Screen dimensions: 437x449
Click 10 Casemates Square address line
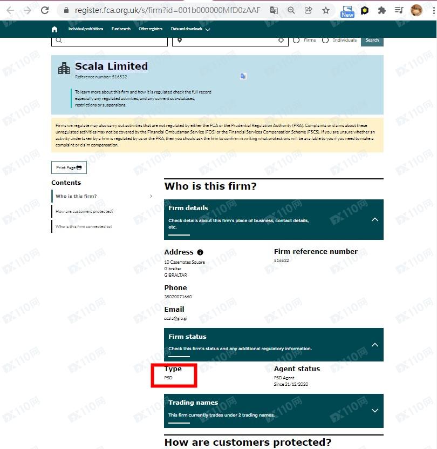(185, 262)
